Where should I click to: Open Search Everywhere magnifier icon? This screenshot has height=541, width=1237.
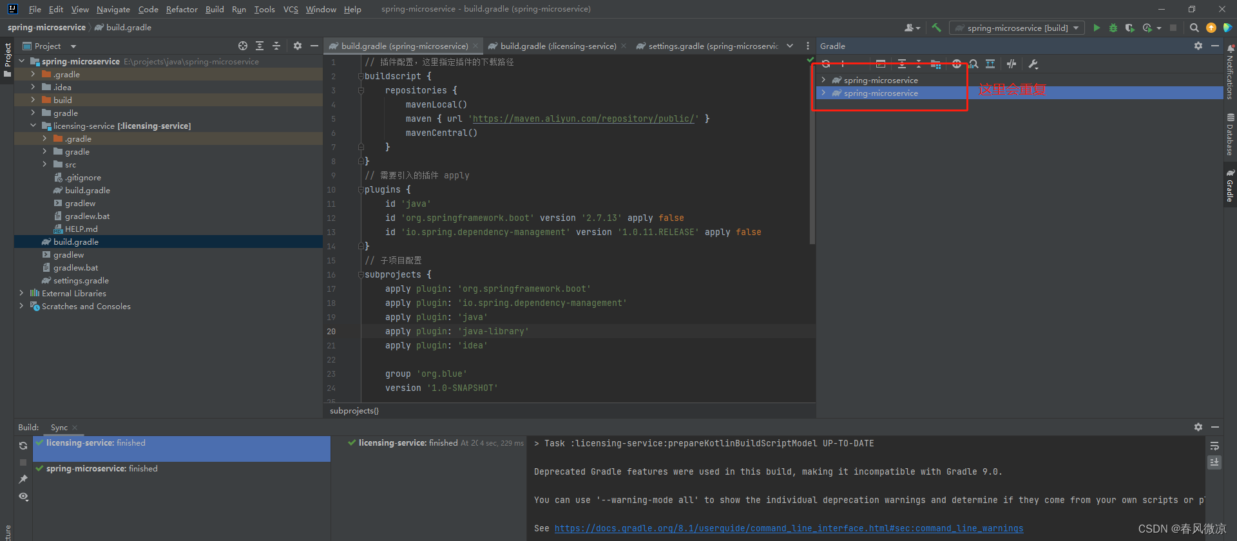(1194, 28)
